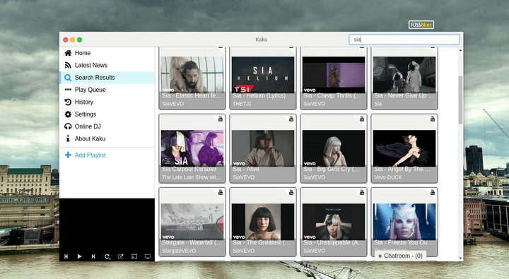Click the cast to device icon
The image size is (509, 279).
pos(134,256)
